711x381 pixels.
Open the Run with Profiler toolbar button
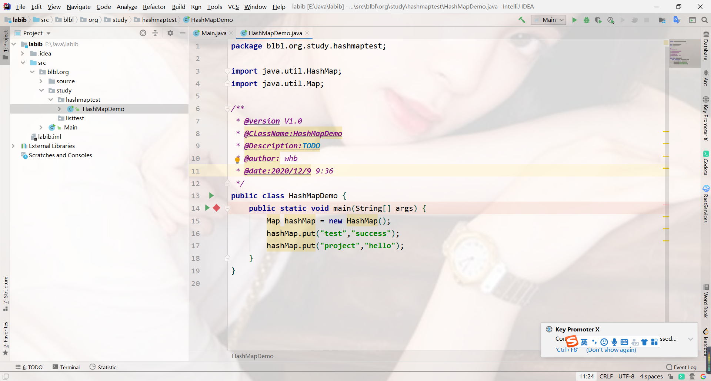click(x=611, y=20)
